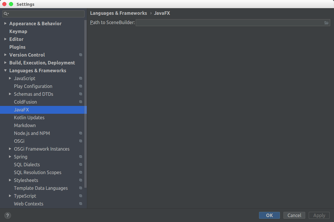Click project-level icon beside Play Configuration
Screen dimensions: 334x222
point(81,86)
